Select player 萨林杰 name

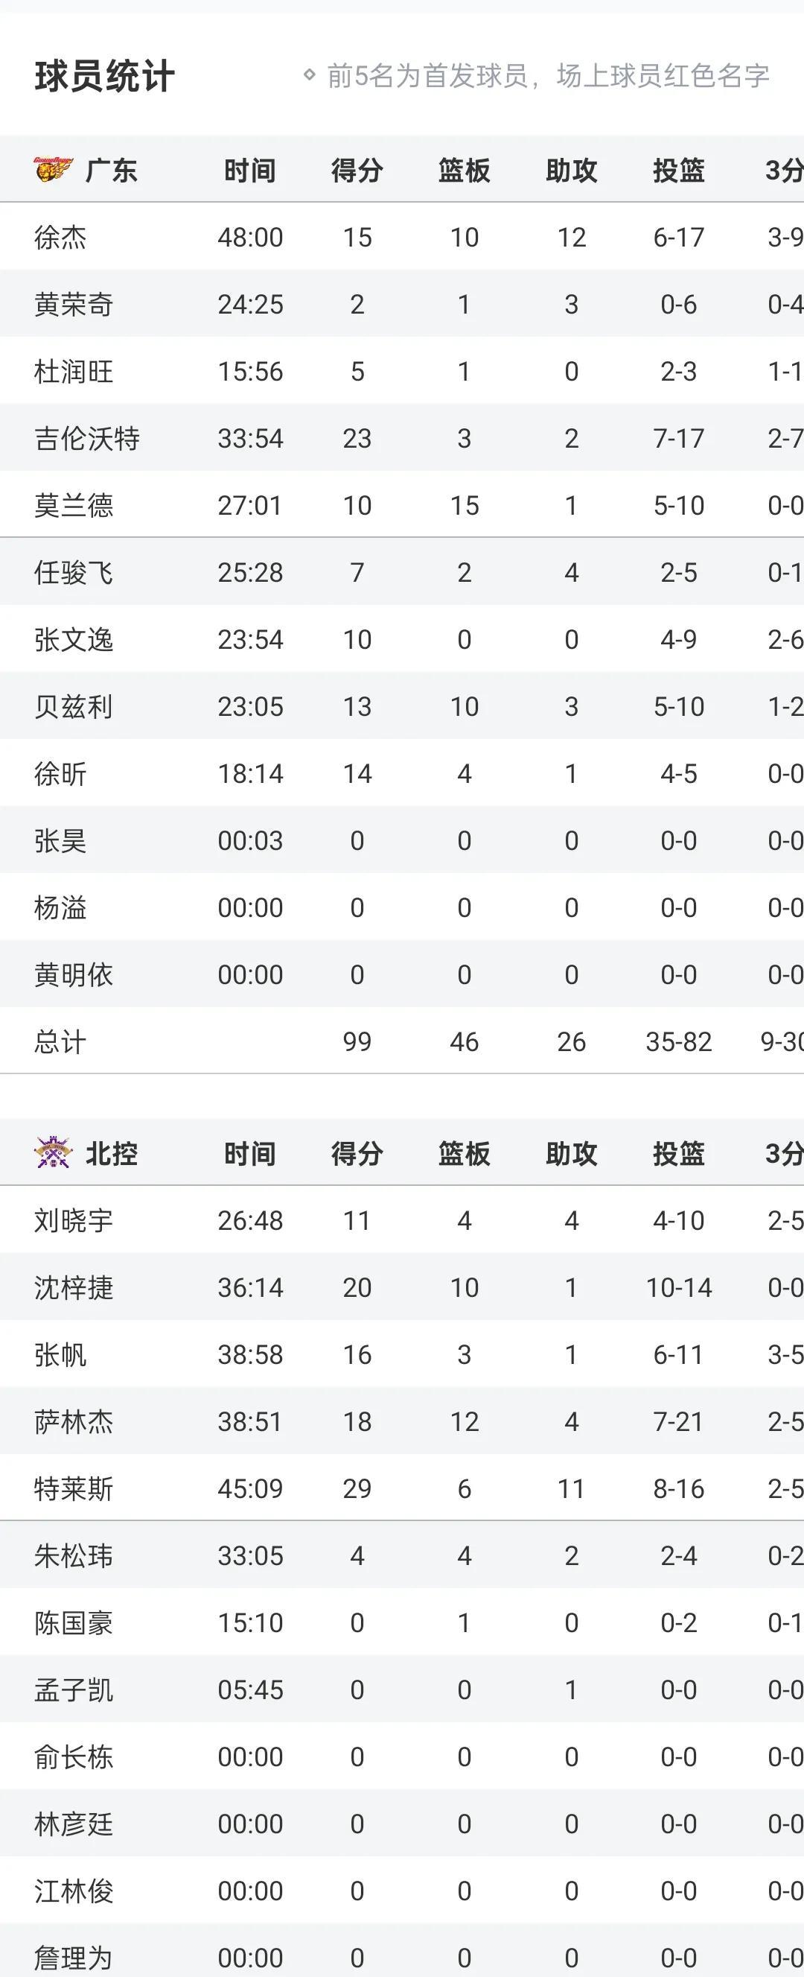74,1421
